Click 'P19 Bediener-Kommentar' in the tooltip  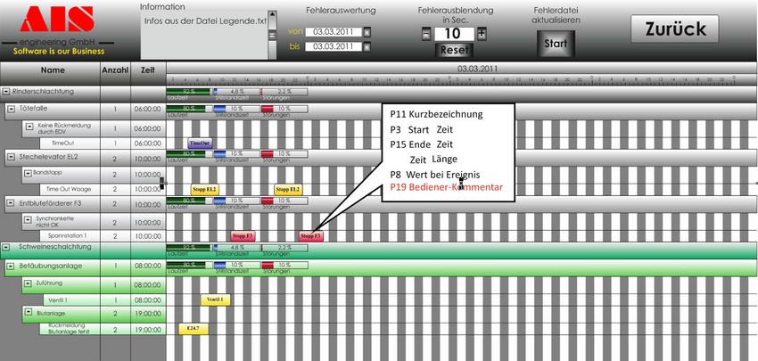click(x=446, y=187)
